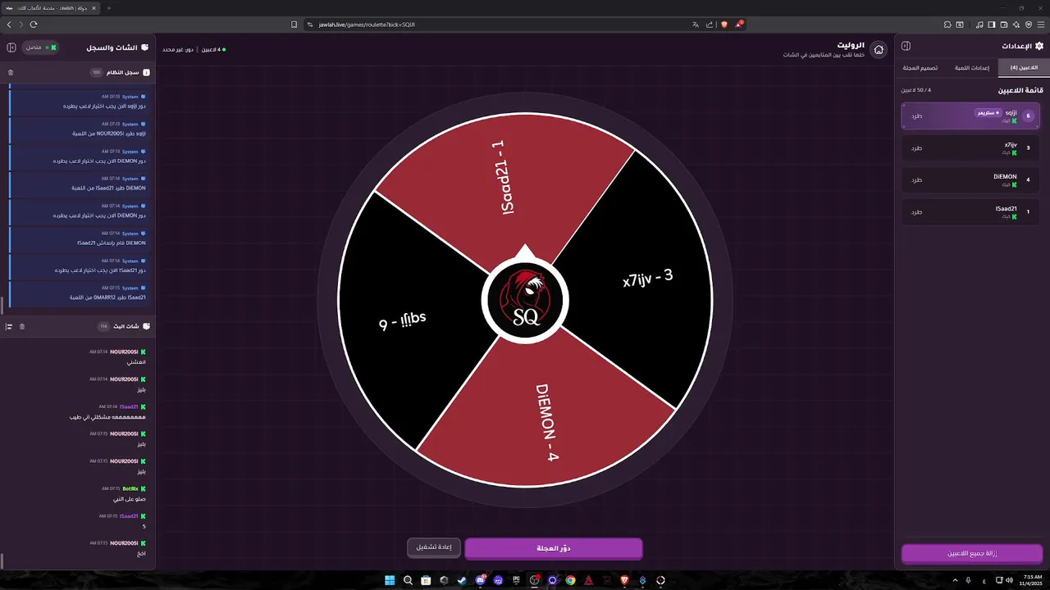Show hidden system tray icons

pos(953,580)
